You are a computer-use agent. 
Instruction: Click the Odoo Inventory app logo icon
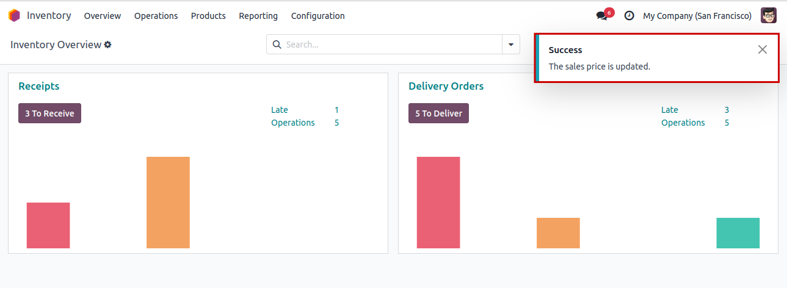point(13,16)
